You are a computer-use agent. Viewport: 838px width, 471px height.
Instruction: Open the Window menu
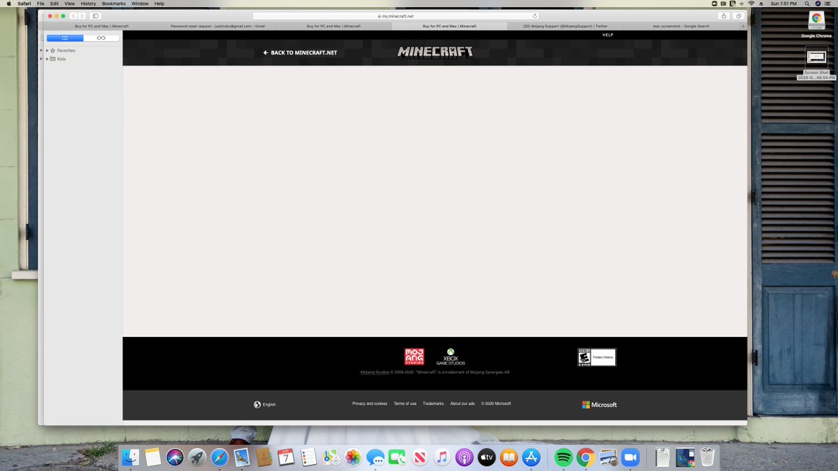(x=140, y=3)
